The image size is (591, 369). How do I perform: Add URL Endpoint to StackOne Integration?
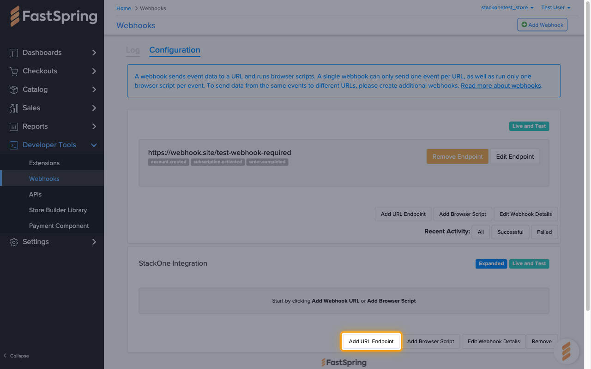(x=371, y=341)
